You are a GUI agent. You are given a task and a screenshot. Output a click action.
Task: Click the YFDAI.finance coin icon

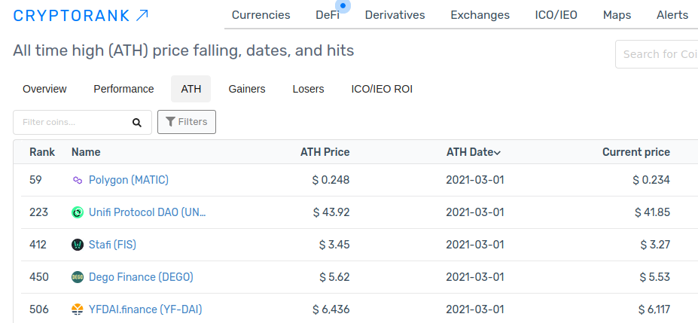[x=78, y=309]
